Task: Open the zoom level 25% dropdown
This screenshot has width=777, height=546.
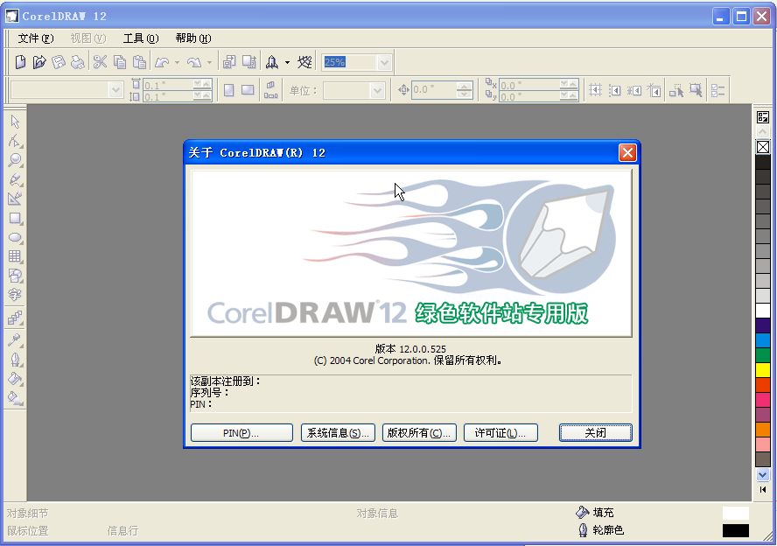Action: click(382, 61)
